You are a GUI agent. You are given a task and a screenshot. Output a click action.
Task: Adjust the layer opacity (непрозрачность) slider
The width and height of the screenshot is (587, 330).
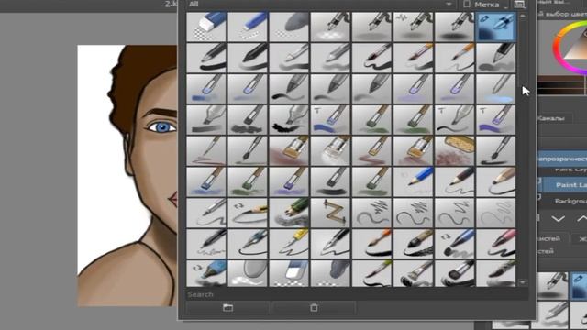coord(562,159)
